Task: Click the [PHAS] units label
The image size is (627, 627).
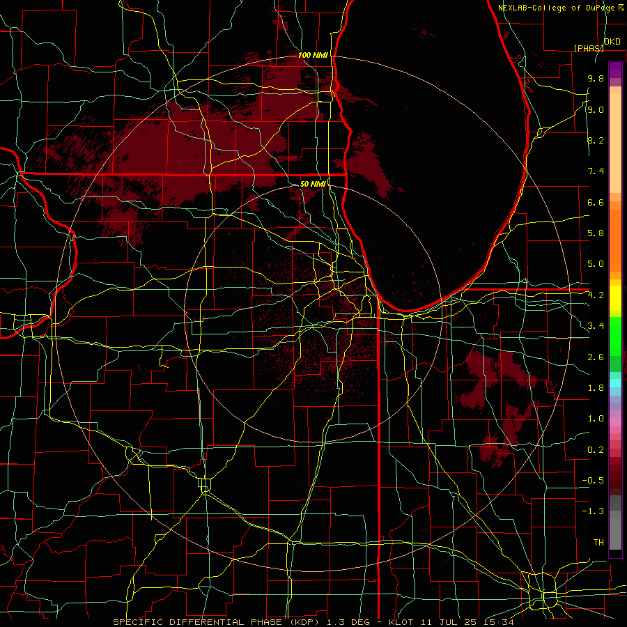Action: pos(589,48)
